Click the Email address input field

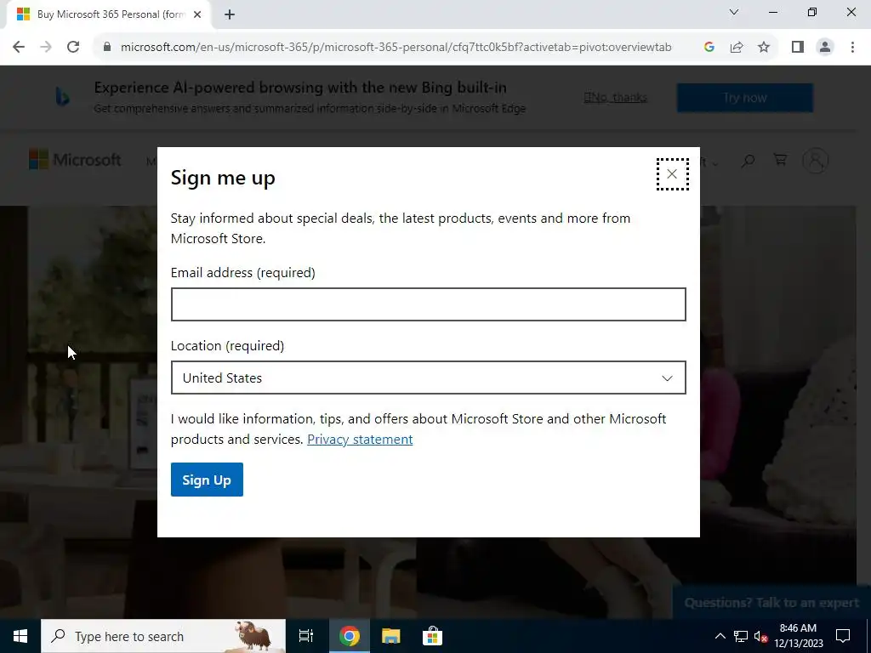pyautogui.click(x=429, y=304)
